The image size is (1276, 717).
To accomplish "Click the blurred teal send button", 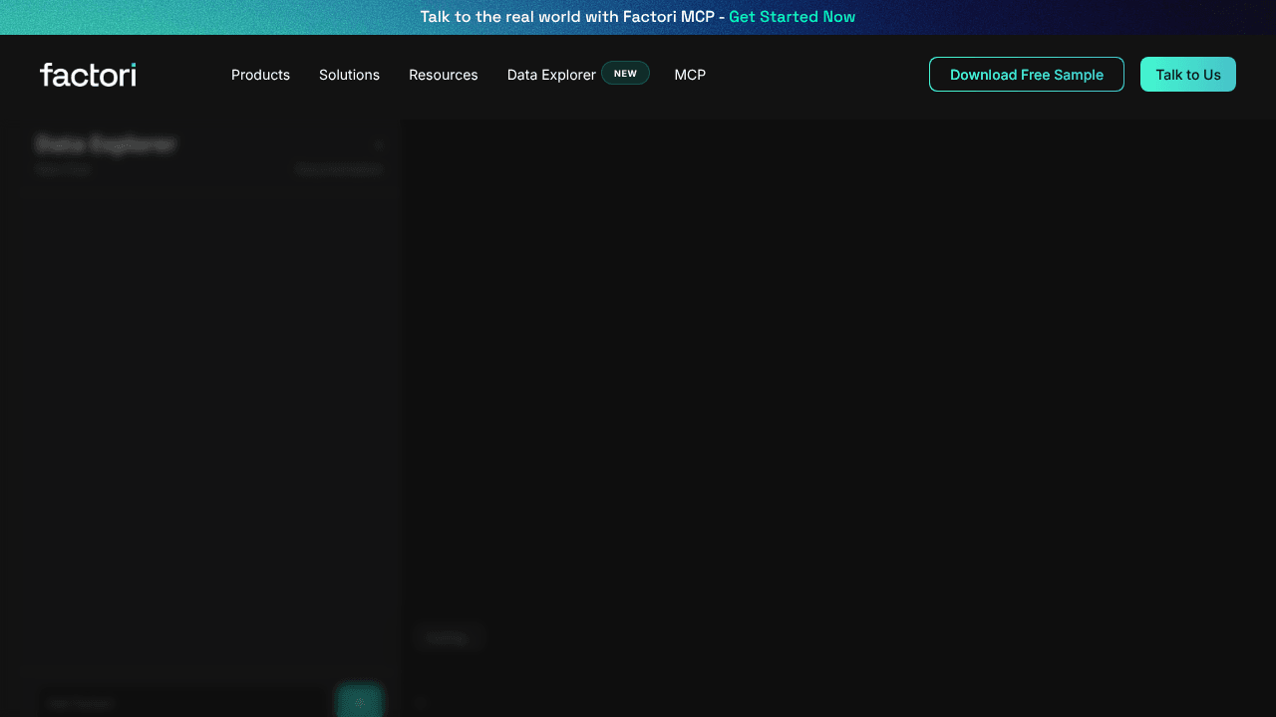I will pyautogui.click(x=360, y=701).
